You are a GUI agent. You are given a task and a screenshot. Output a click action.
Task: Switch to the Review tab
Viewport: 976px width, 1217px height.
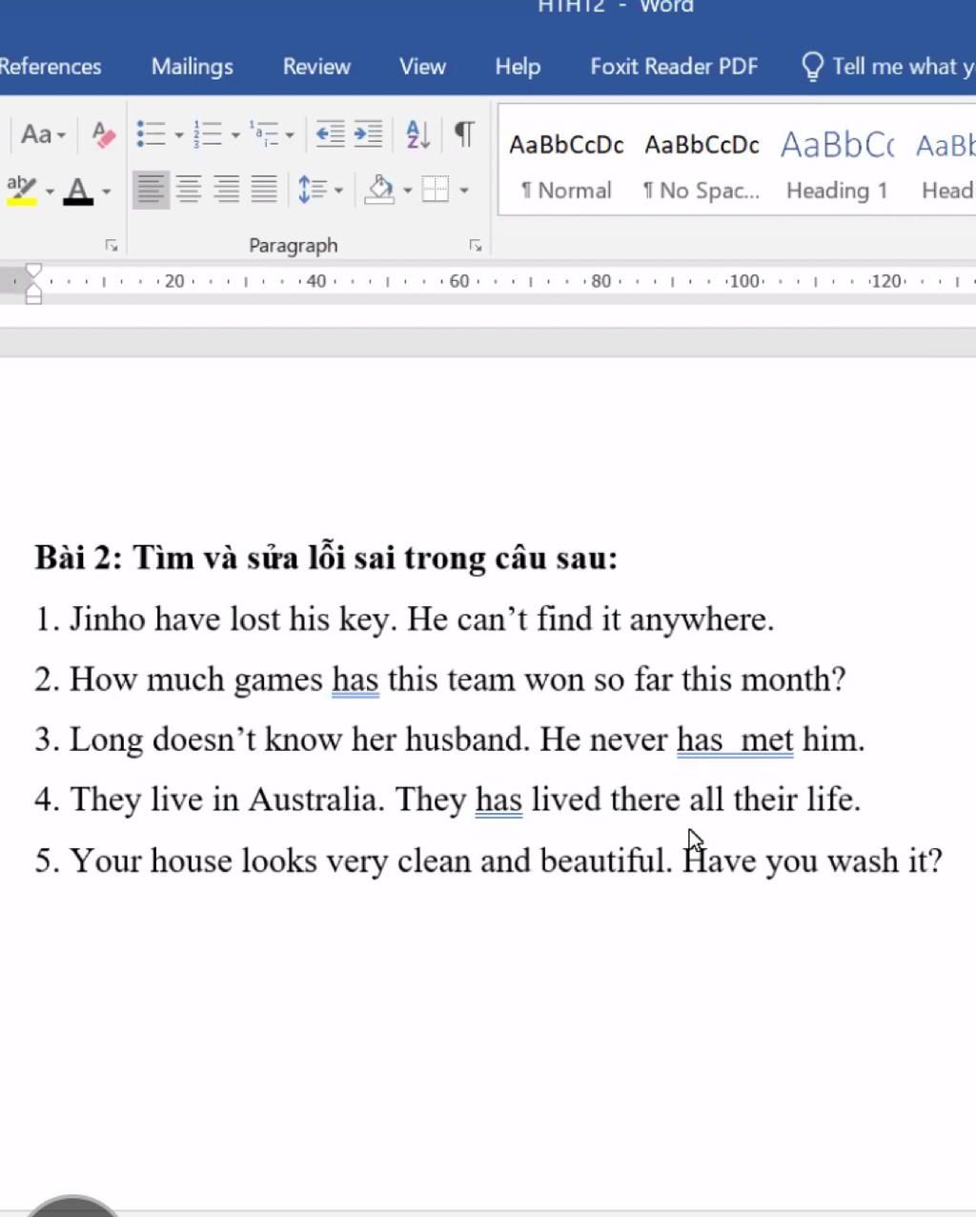[x=316, y=67]
